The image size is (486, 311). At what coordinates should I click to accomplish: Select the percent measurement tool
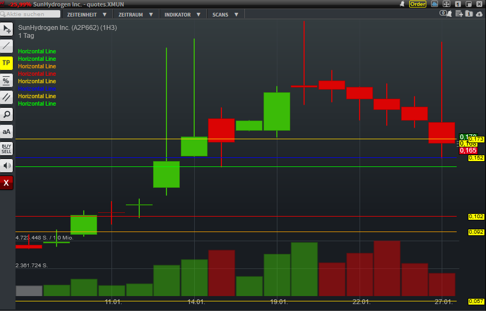[x=6, y=81]
